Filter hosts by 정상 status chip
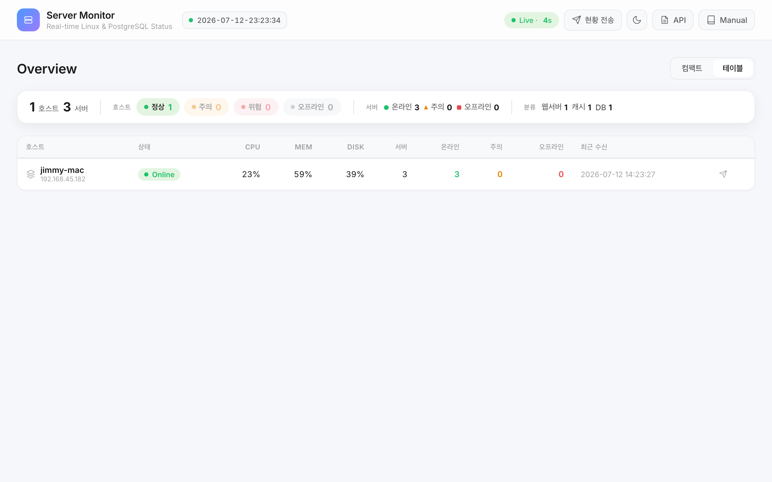Viewport: 772px width, 482px height. pyautogui.click(x=158, y=107)
